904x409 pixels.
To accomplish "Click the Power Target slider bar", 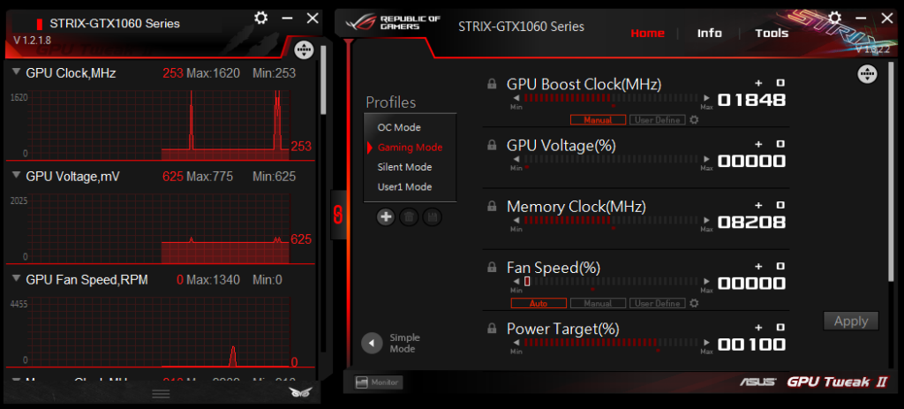I will [612, 343].
